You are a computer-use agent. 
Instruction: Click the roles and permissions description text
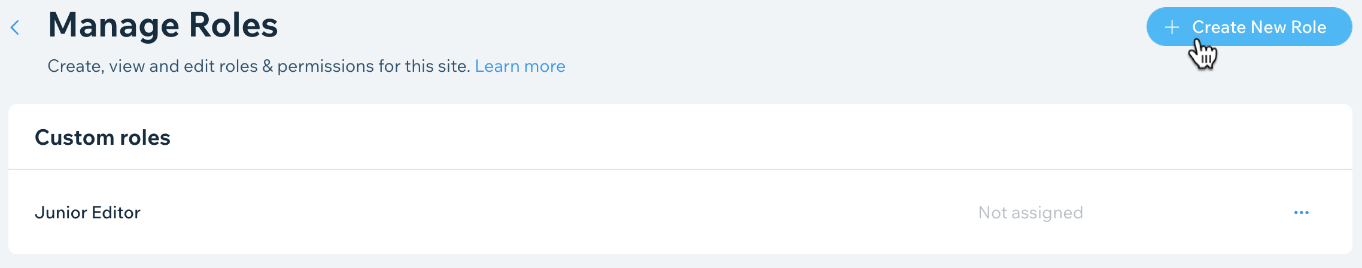tap(259, 66)
